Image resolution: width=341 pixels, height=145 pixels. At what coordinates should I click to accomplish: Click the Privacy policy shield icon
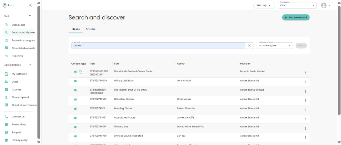(x=6, y=140)
